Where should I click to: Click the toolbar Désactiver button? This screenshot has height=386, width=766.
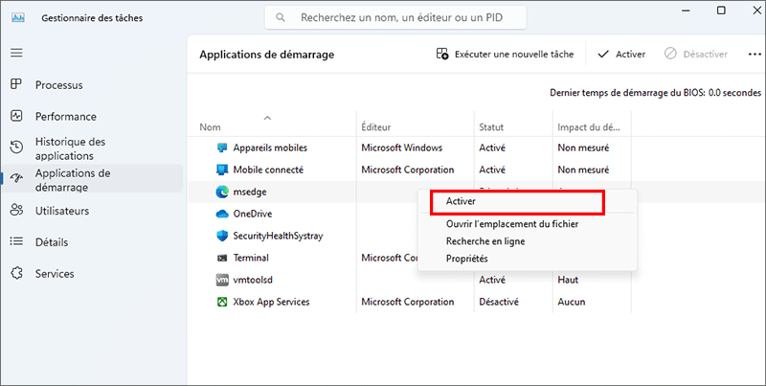coord(696,55)
